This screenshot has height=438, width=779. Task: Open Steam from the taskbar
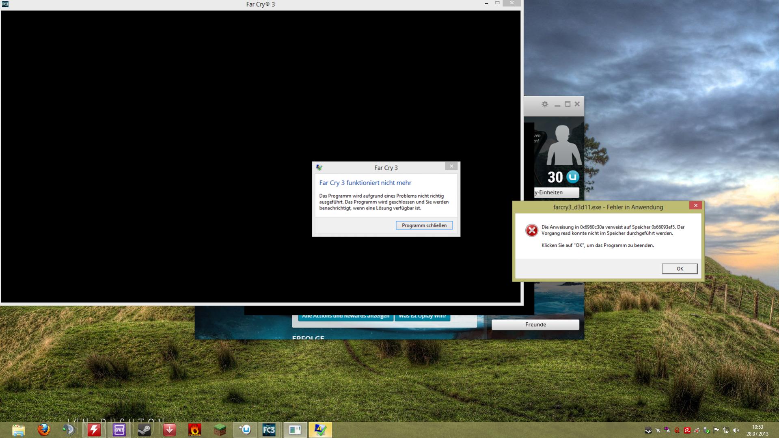pos(144,429)
